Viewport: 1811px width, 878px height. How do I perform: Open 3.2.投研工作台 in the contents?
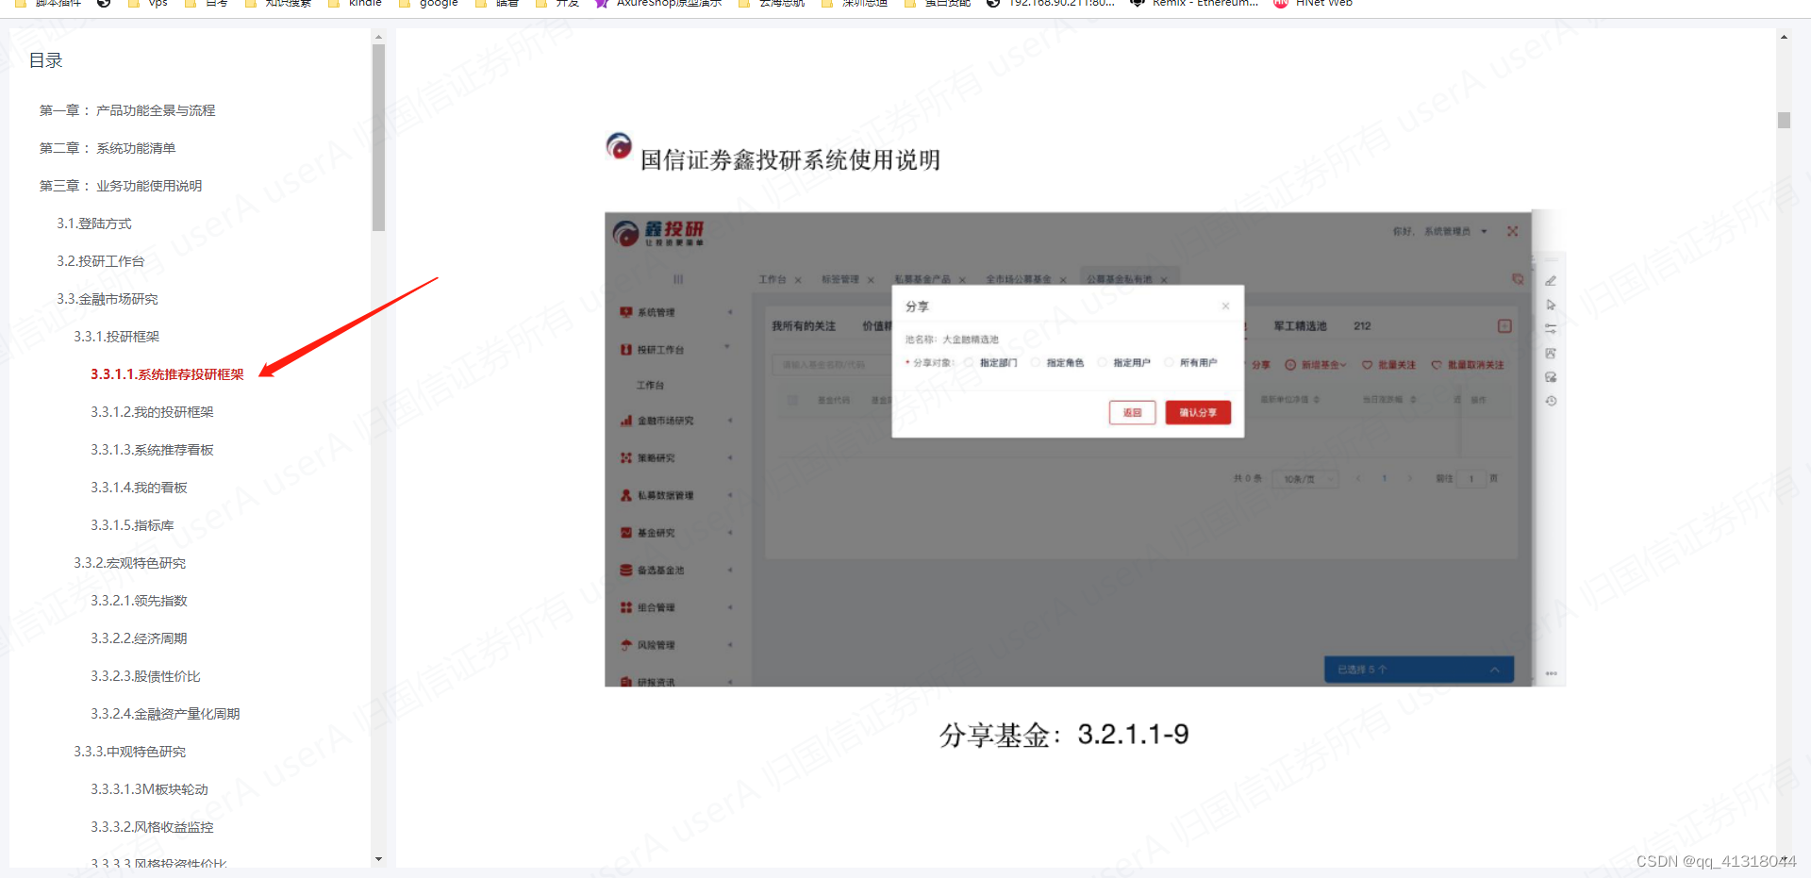coord(100,261)
